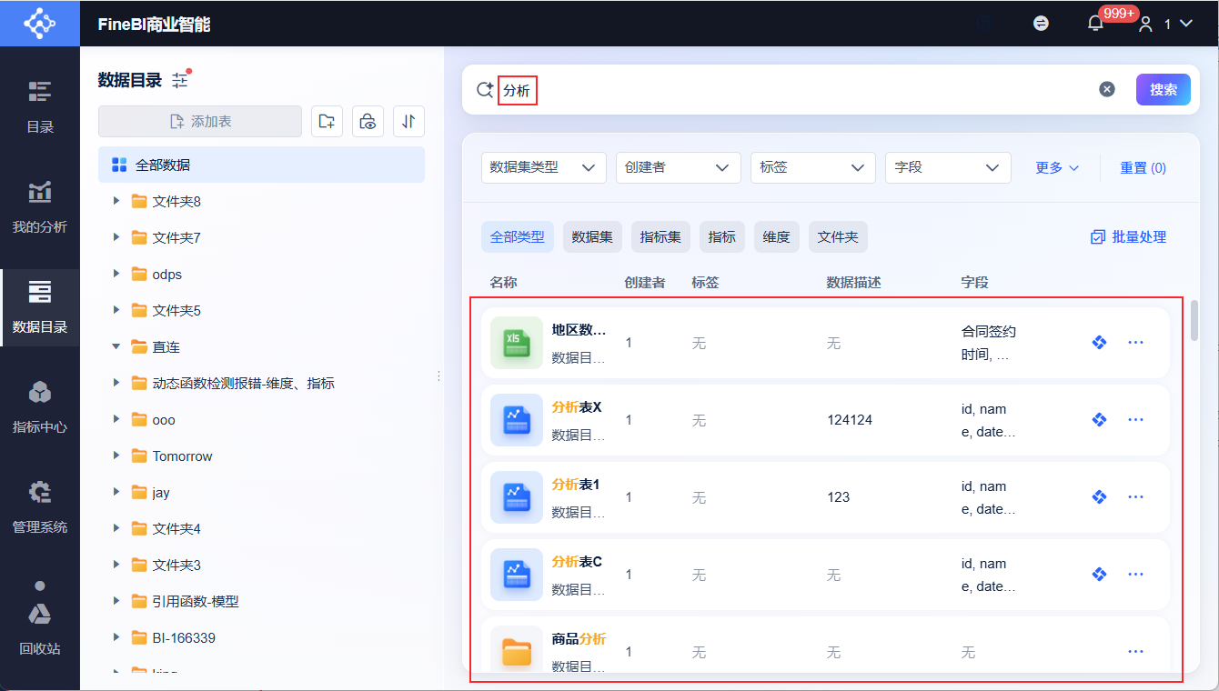Open more options for 地区数 row
Viewport: 1219px width, 691px height.
(x=1135, y=343)
